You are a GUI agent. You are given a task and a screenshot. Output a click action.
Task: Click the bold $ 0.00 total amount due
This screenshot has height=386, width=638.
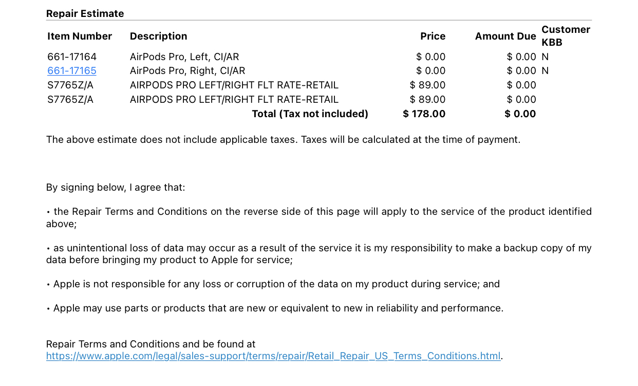pyautogui.click(x=520, y=114)
